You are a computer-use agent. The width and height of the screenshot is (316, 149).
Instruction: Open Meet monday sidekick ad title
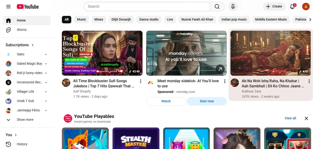click(x=188, y=84)
